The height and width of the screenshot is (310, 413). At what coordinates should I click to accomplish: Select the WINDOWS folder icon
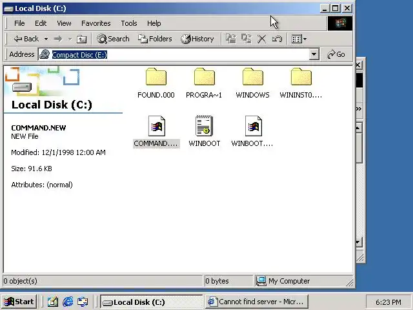point(252,77)
